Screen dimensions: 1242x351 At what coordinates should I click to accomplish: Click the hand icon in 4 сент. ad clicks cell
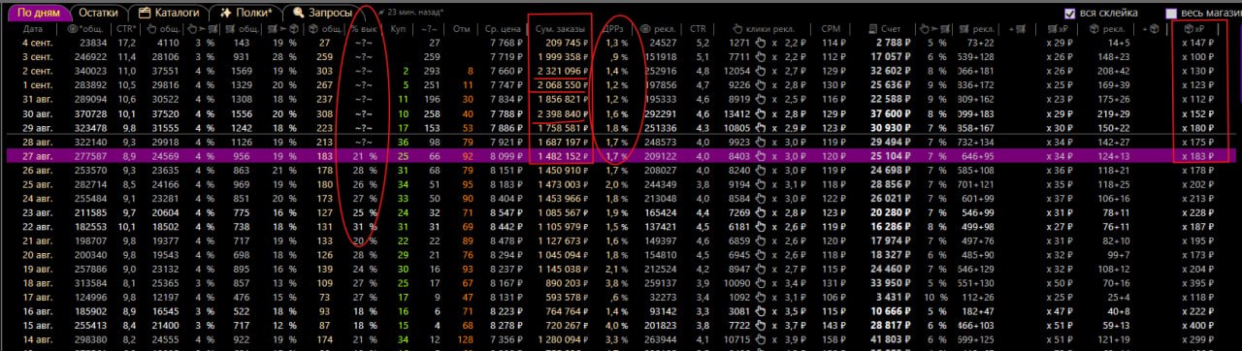click(x=761, y=43)
